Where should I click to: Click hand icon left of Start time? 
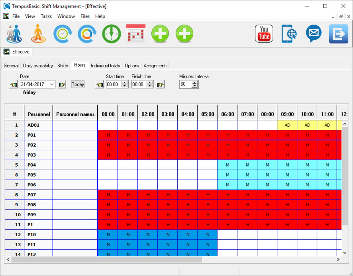[99, 85]
